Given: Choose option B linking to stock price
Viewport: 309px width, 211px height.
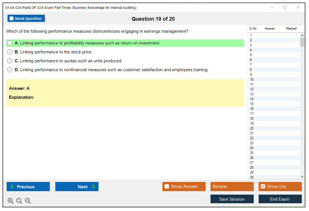Looking at the screenshot, I should [10, 52].
